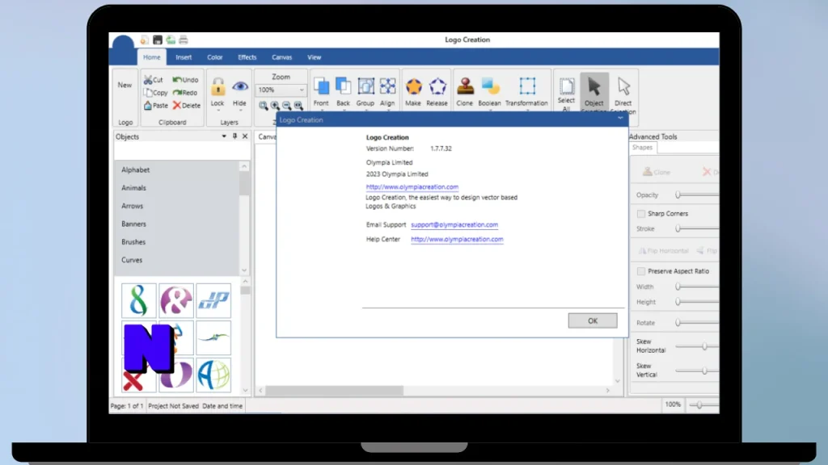Click OK in the about dialog
The width and height of the screenshot is (828, 465).
point(593,320)
